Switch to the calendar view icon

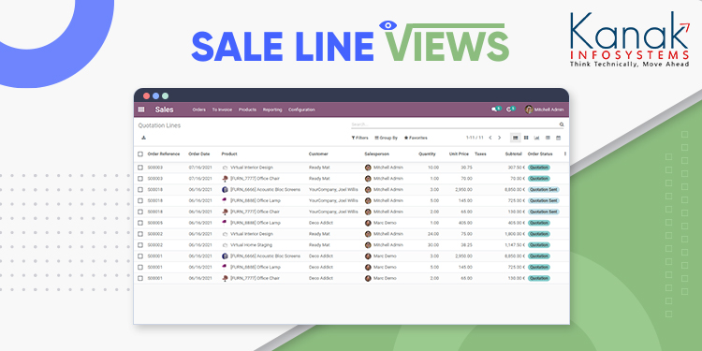pos(558,138)
